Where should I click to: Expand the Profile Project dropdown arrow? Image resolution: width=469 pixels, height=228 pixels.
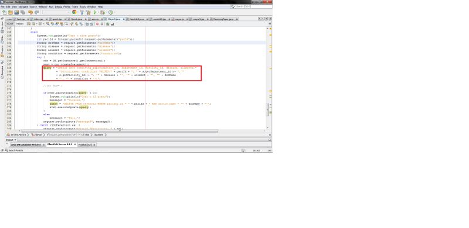click(x=115, y=12)
